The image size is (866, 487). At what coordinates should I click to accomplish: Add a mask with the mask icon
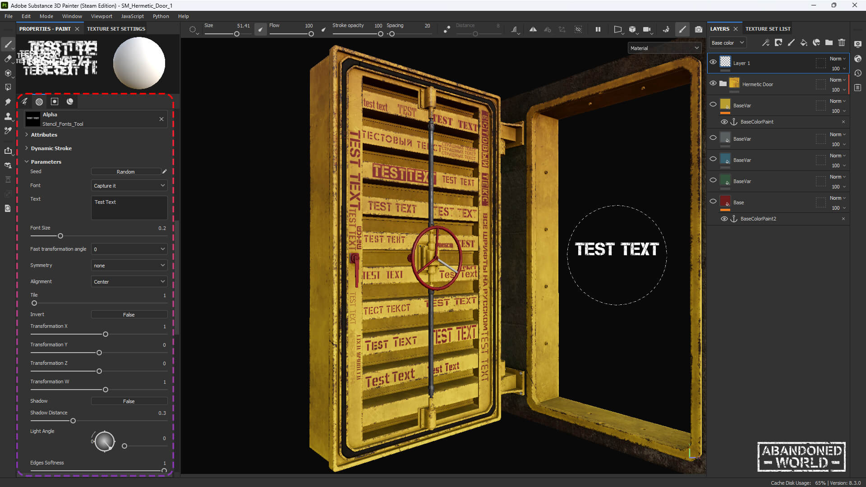(778, 43)
